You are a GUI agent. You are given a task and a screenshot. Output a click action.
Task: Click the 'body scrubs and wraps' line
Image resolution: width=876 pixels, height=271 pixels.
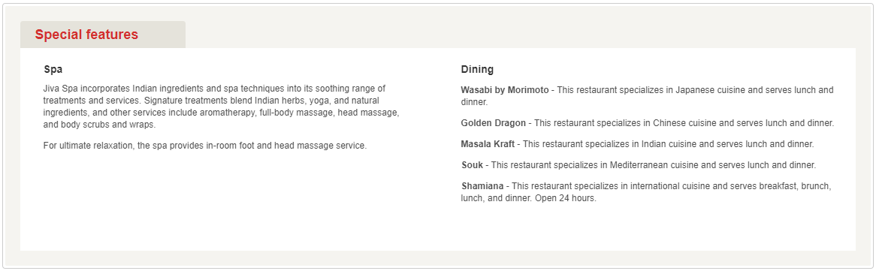point(99,125)
